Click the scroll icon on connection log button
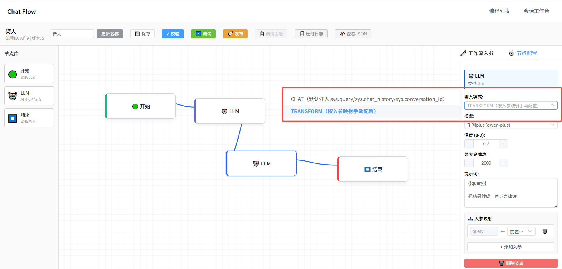Screen dimensions: 562x269 tap(302, 34)
